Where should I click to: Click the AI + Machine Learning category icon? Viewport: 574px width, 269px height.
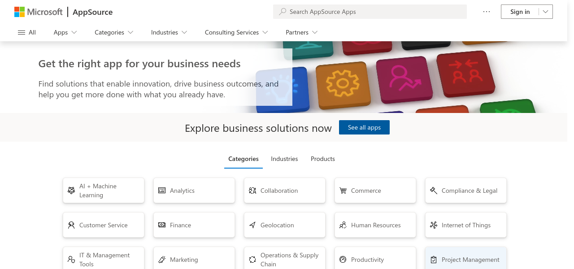(71, 191)
